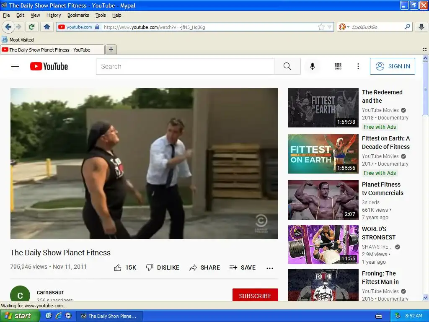Click Fittest on Earth: A Decade title
Screen dimensions: 429x322
[386, 143]
